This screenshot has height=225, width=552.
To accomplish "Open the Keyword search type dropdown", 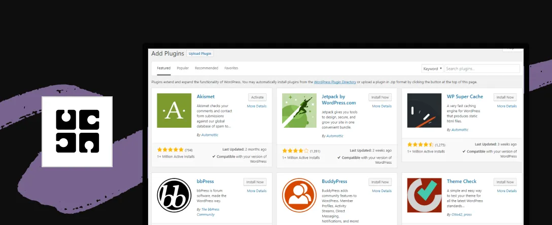I will 432,68.
